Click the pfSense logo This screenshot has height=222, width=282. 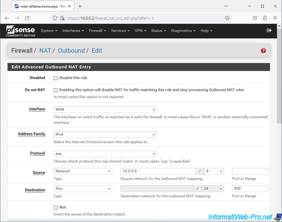(20, 31)
